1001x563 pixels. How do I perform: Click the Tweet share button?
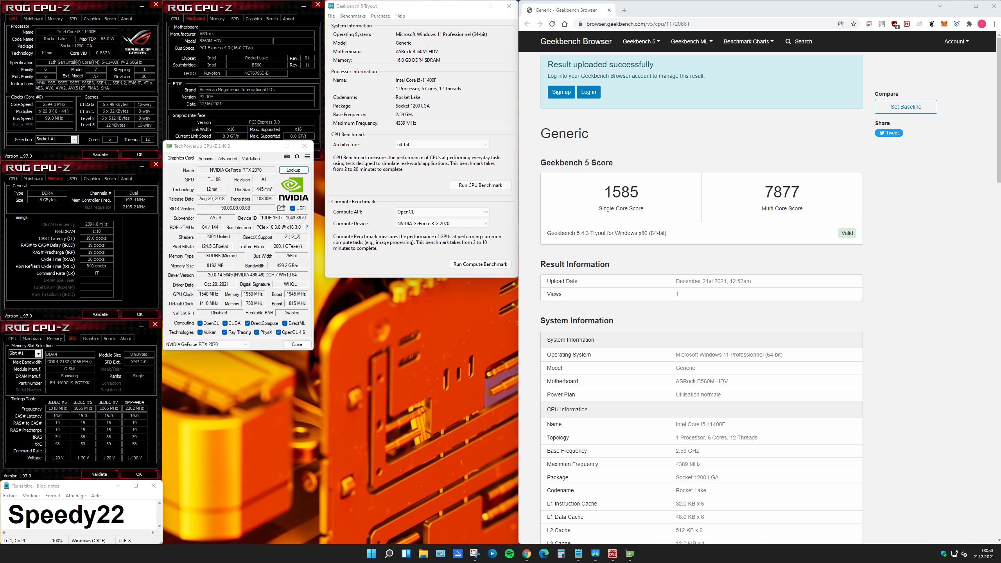[x=889, y=133]
